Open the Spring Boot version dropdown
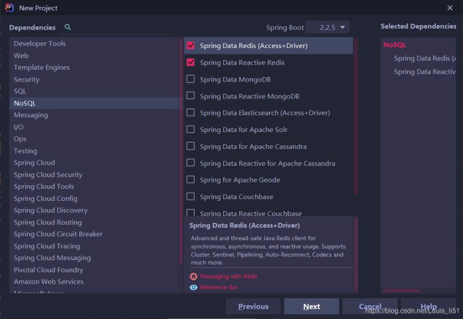Viewport: 463px width, 319px height. point(327,27)
